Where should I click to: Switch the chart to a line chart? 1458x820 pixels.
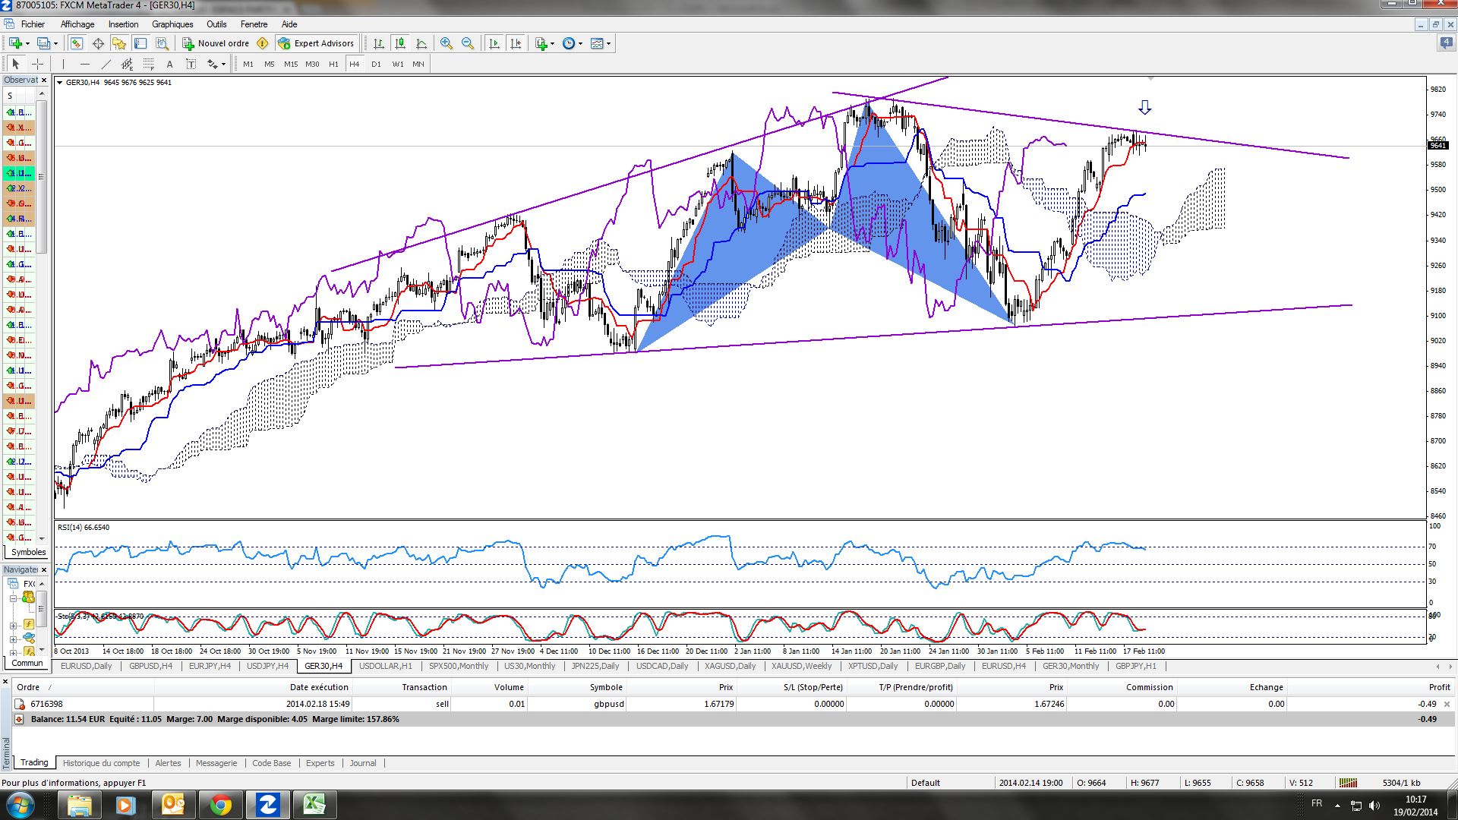421,43
